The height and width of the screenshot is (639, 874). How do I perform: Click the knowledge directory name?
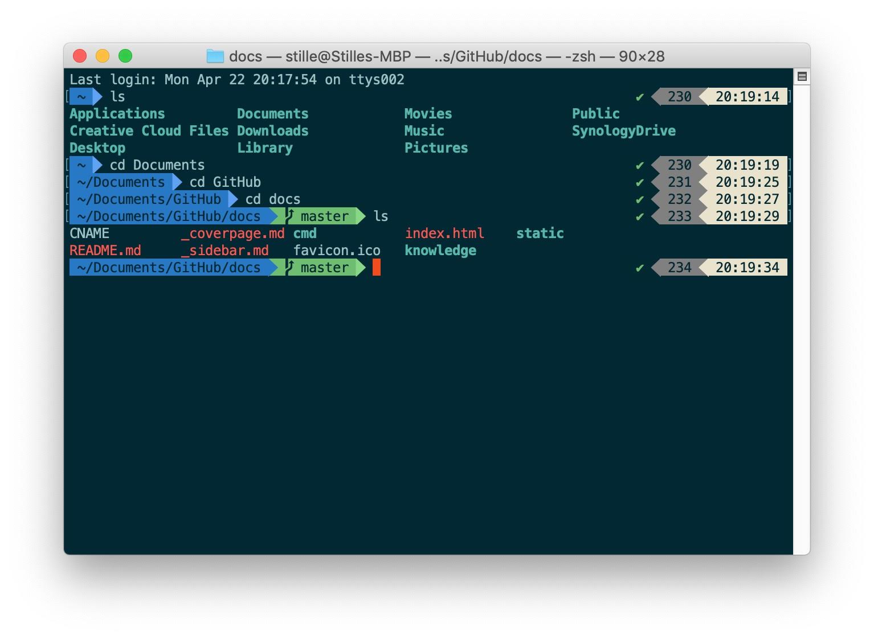coord(440,251)
